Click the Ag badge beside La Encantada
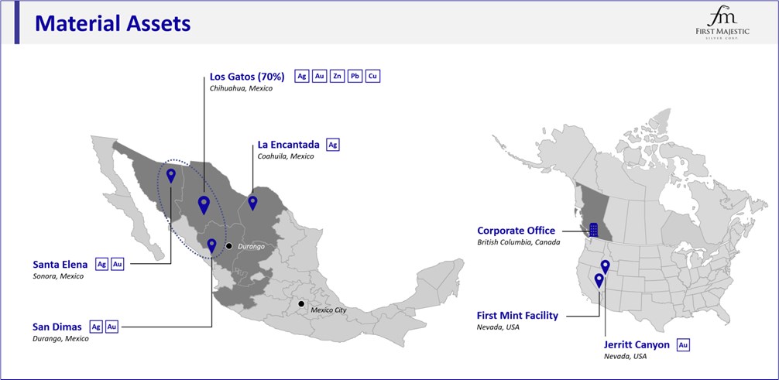Image resolution: width=779 pixels, height=380 pixels. [x=332, y=145]
